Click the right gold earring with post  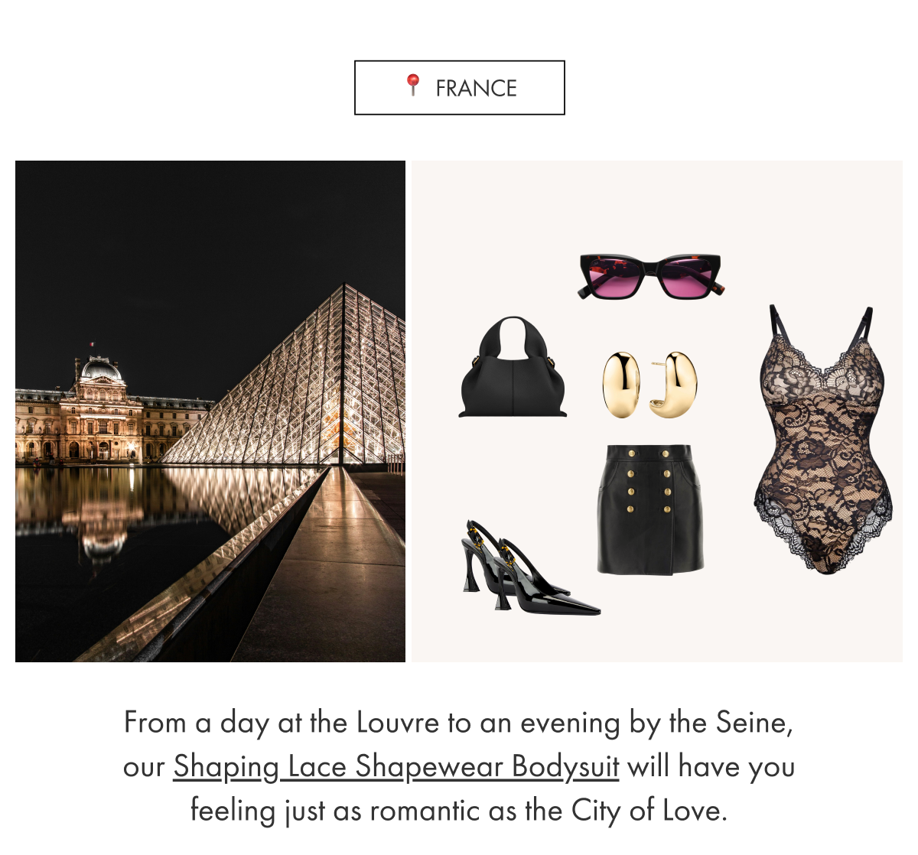673,385
